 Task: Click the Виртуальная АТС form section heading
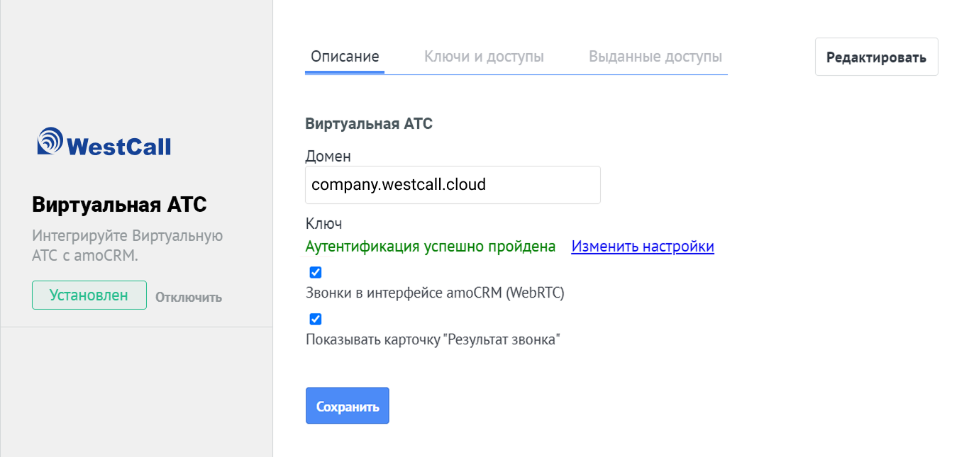[x=369, y=124]
